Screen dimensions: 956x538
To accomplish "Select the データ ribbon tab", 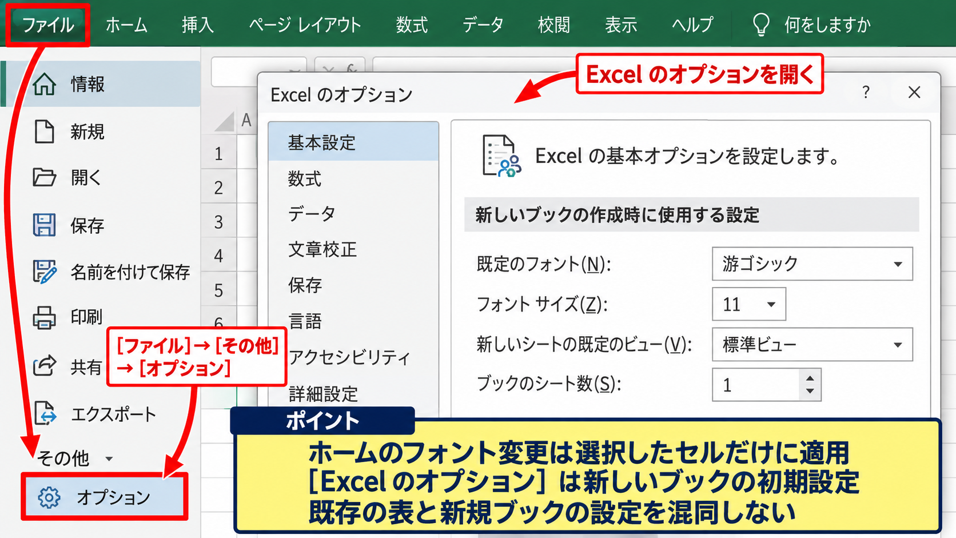I will pyautogui.click(x=483, y=25).
